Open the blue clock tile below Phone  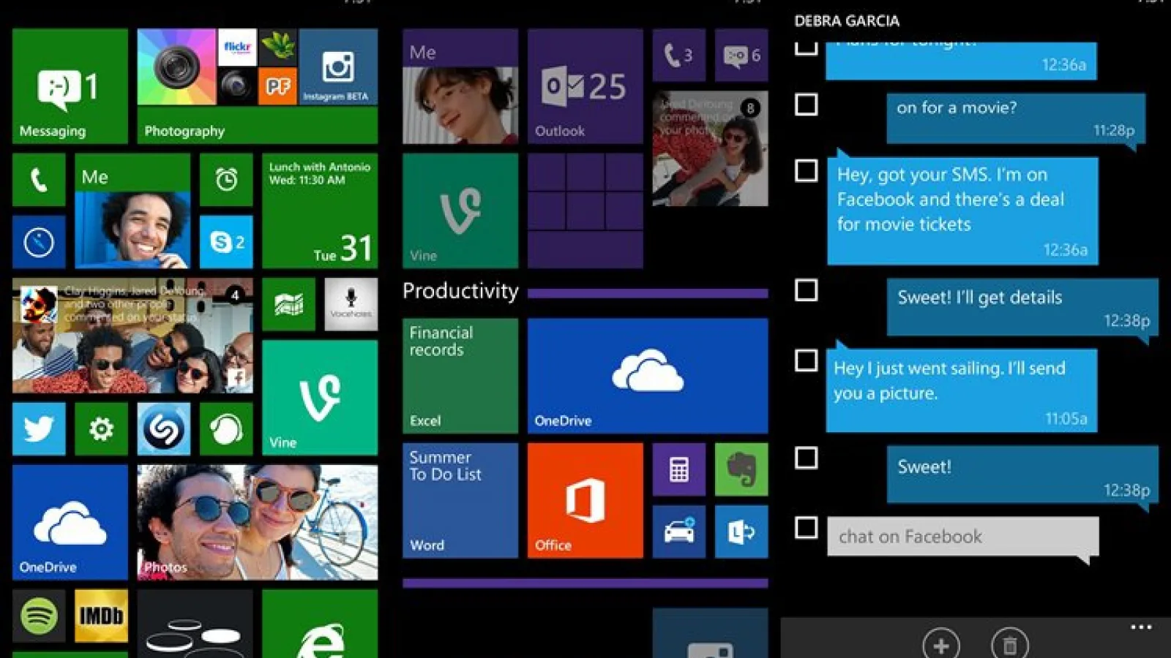39,242
